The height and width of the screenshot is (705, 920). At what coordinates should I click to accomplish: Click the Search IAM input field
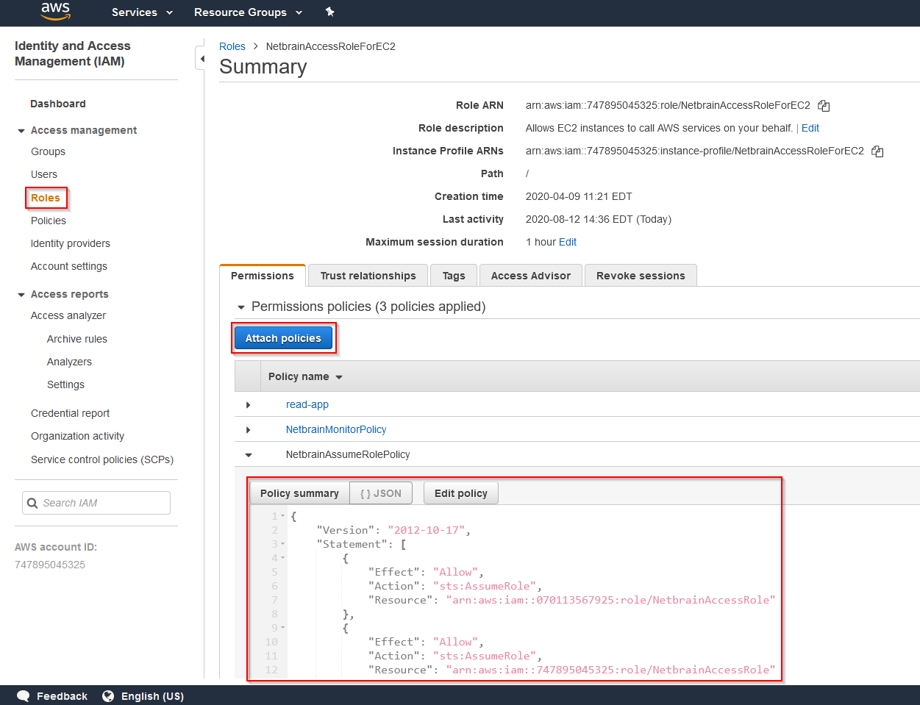[x=96, y=503]
